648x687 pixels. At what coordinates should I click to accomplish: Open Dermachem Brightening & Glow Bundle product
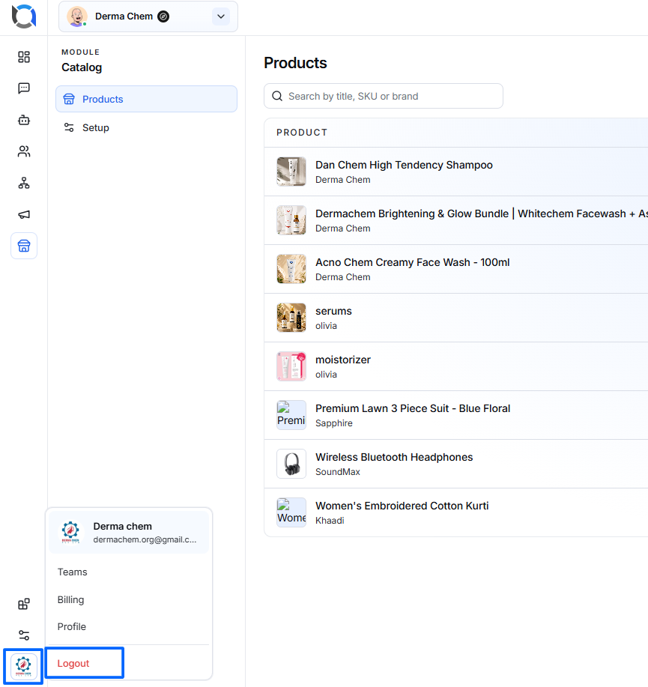tap(482, 214)
